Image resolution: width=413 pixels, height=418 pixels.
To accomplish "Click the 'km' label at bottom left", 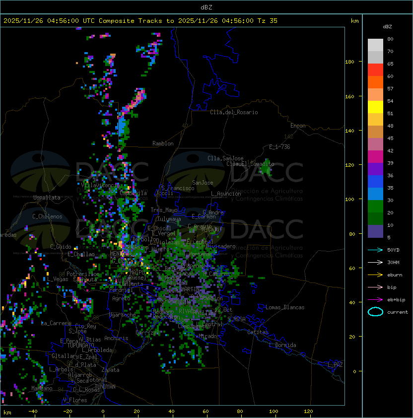I will pyautogui.click(x=7, y=413).
